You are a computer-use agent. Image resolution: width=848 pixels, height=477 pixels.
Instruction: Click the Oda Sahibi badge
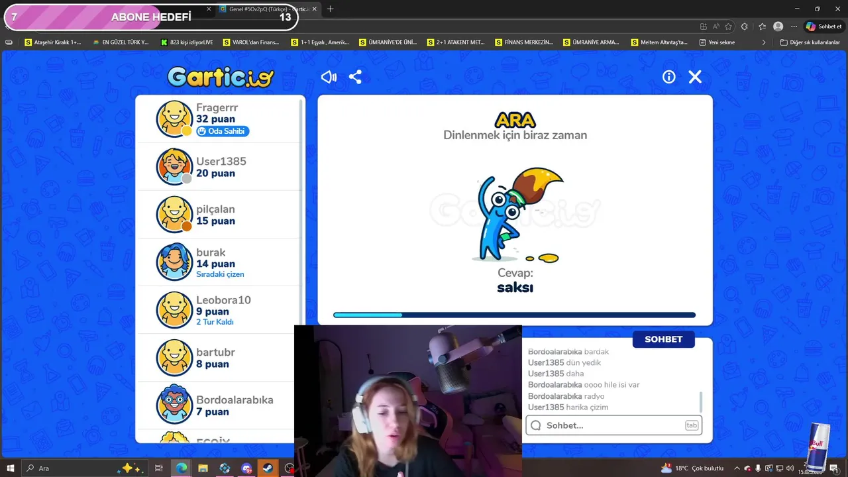point(223,131)
